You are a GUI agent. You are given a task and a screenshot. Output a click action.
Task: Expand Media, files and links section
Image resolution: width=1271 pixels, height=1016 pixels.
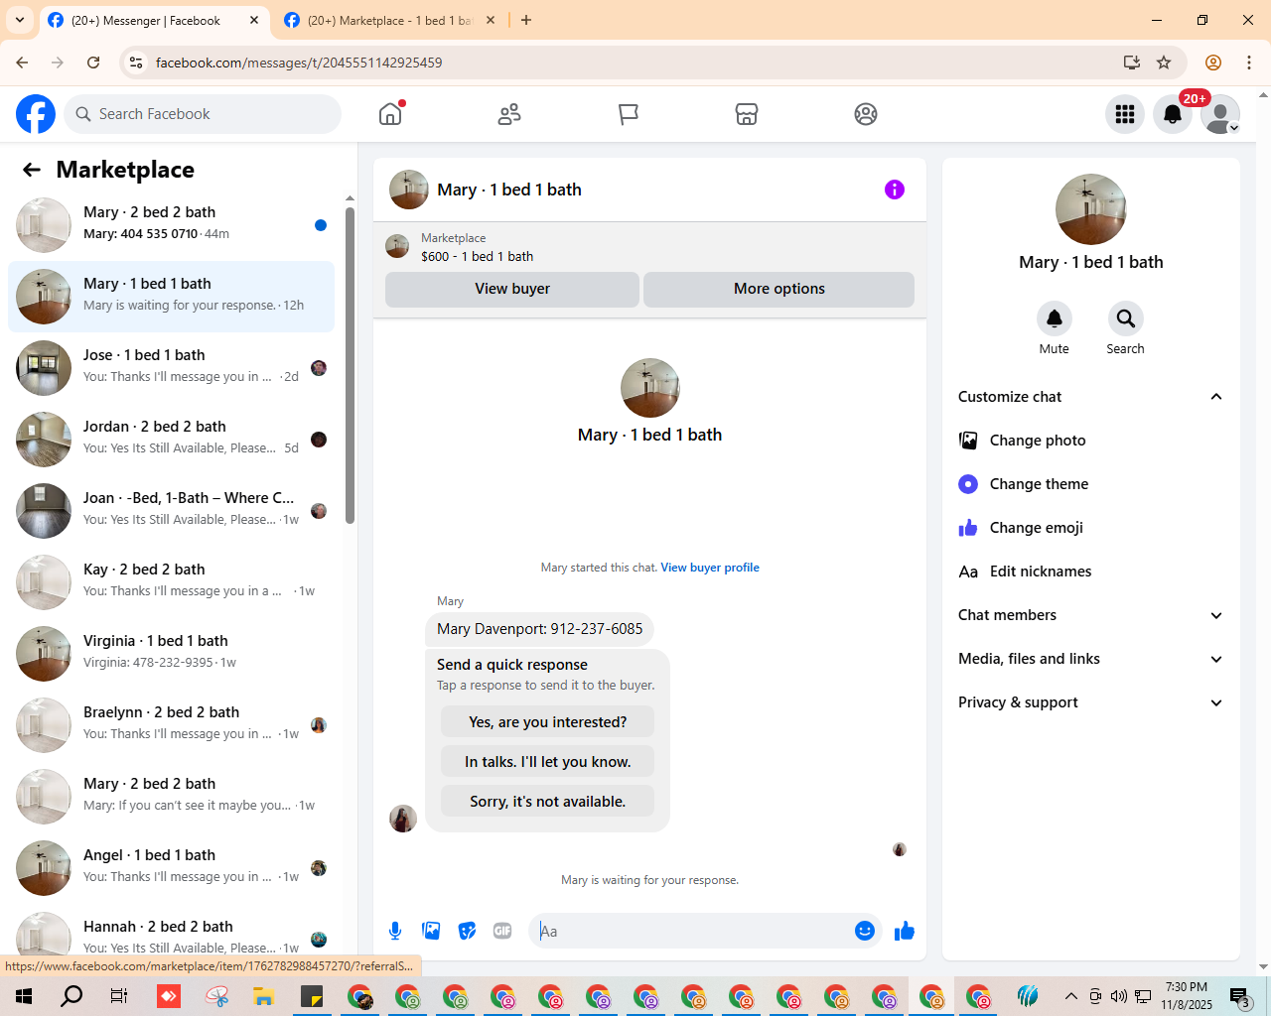tap(1091, 659)
